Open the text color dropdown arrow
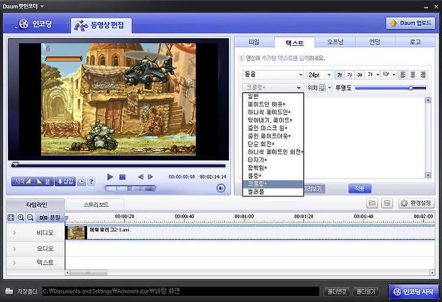442x302 pixels. [x=378, y=75]
